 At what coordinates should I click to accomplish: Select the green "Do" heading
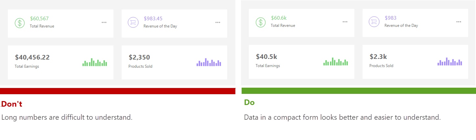249,102
